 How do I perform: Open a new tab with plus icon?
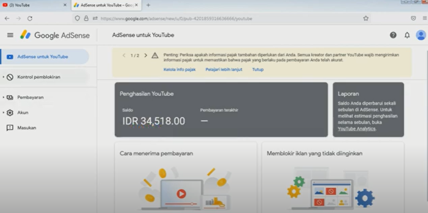click(148, 5)
